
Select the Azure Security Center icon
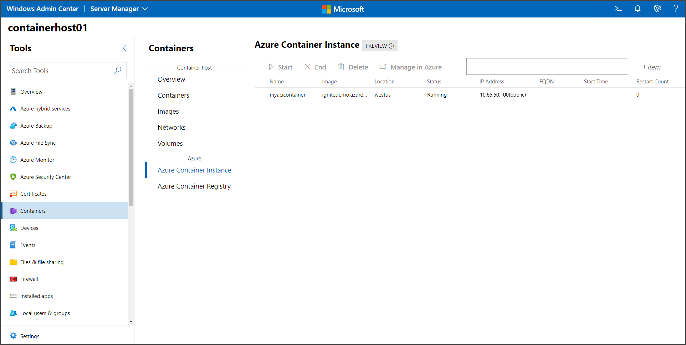(13, 177)
